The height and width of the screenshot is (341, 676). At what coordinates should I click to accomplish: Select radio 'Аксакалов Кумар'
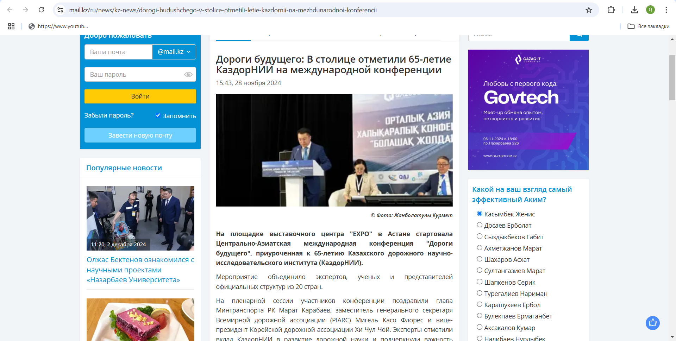click(x=480, y=327)
